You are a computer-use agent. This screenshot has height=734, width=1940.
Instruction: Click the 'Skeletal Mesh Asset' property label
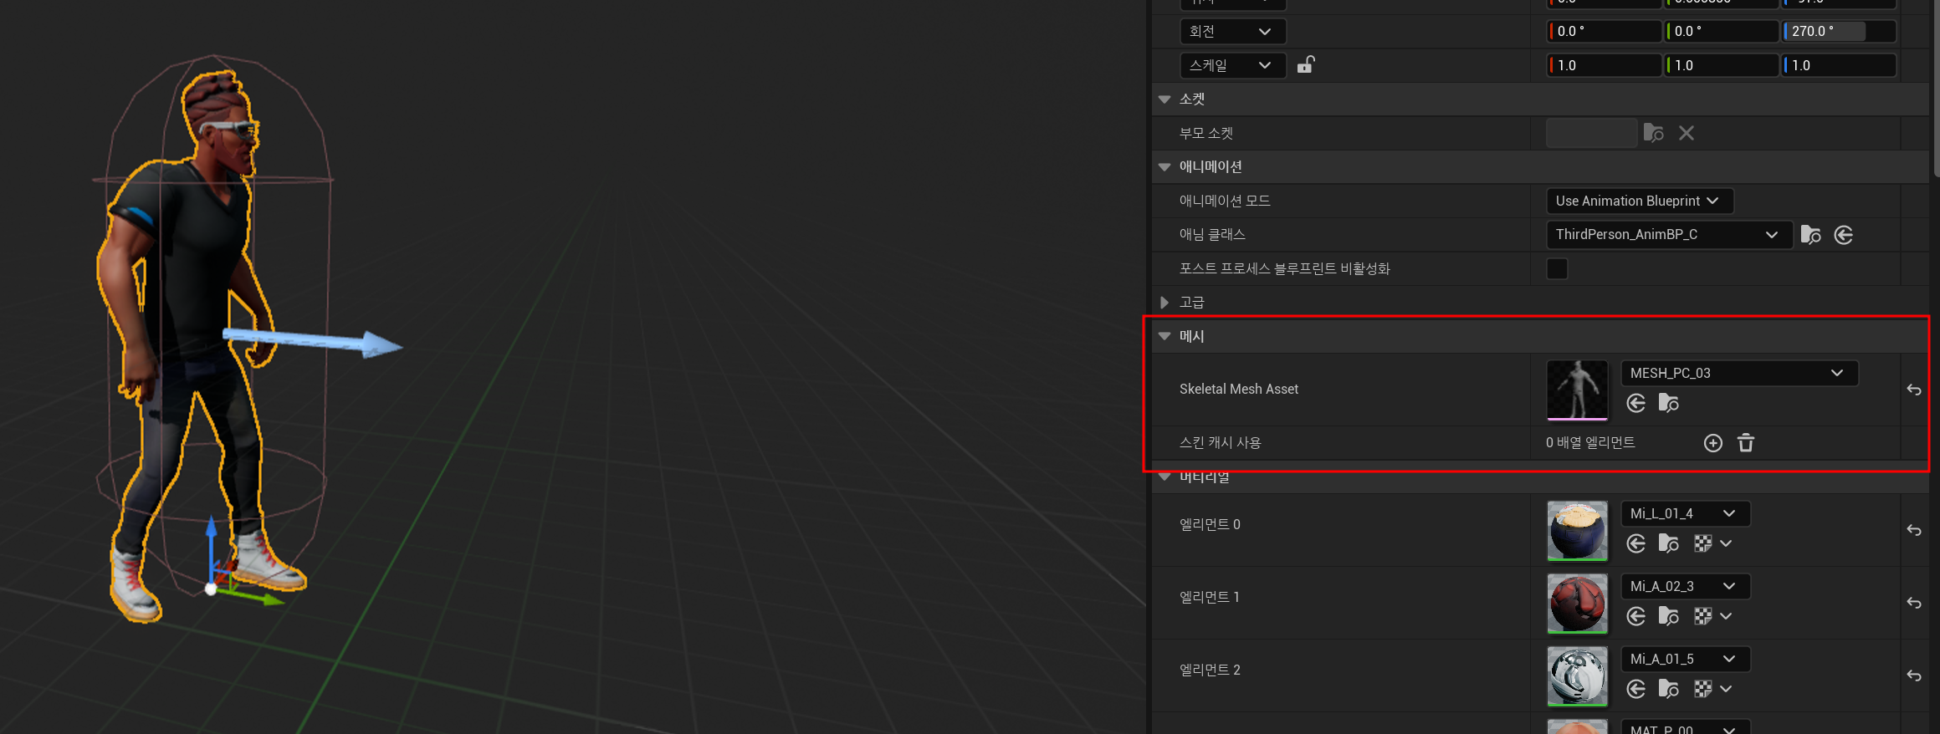point(1239,390)
